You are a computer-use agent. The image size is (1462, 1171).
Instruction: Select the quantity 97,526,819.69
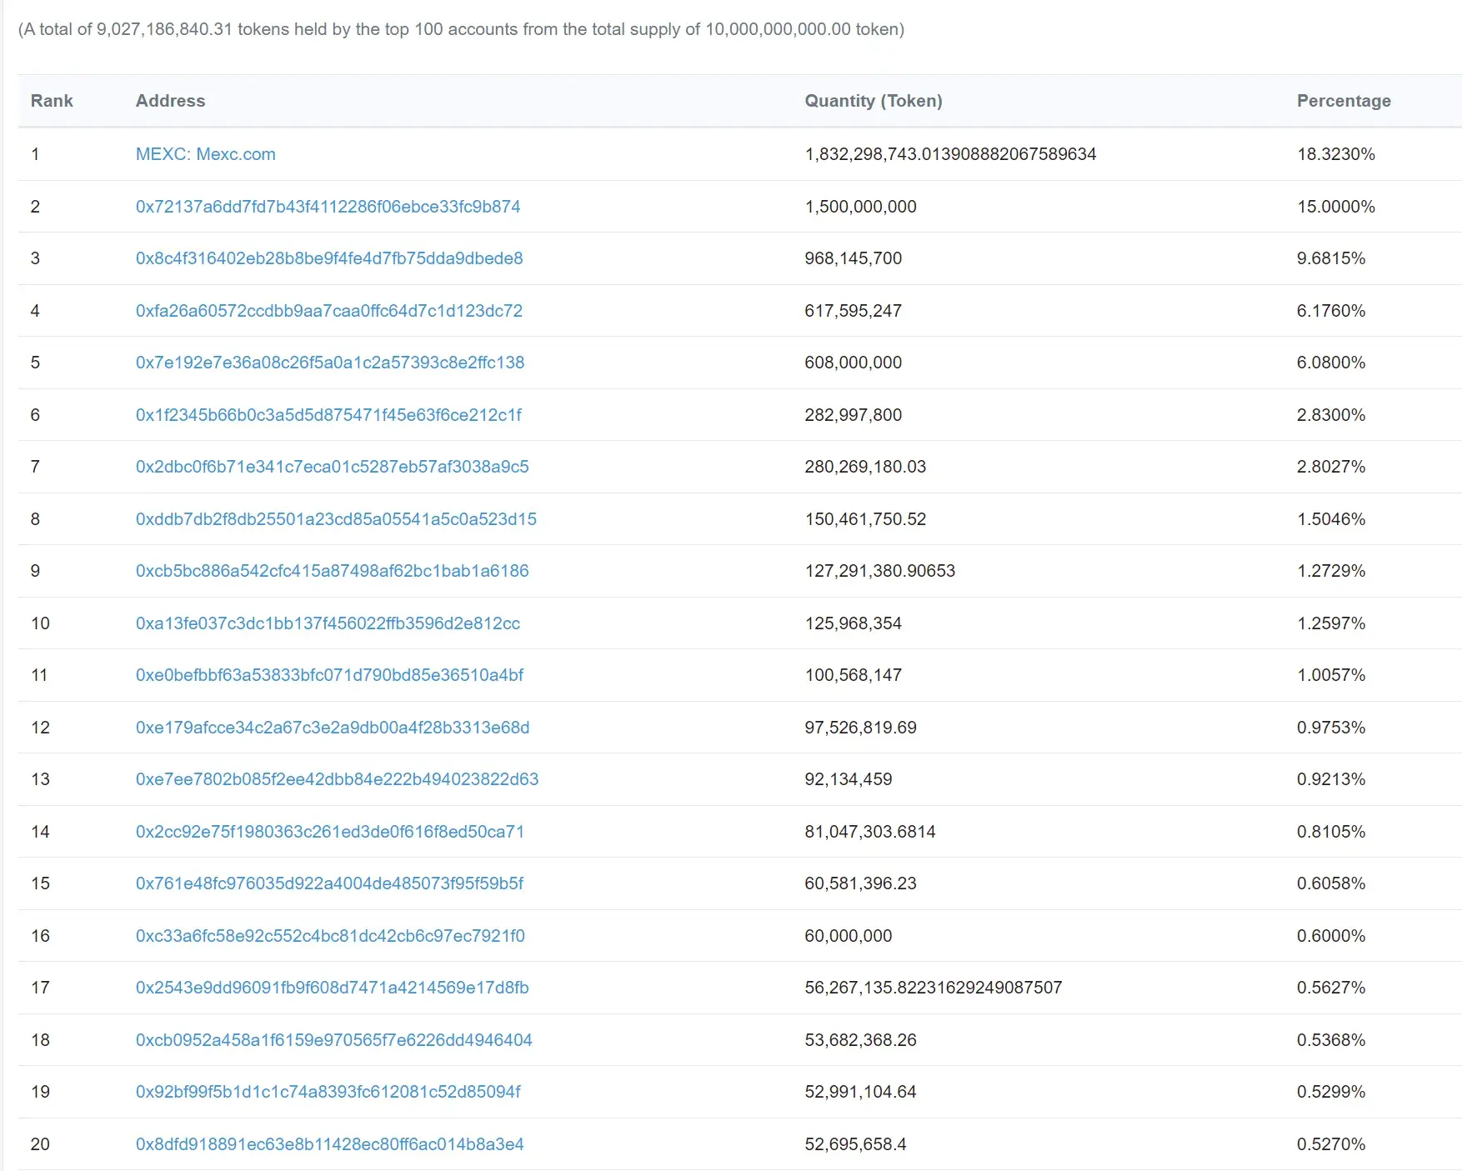(x=860, y=728)
